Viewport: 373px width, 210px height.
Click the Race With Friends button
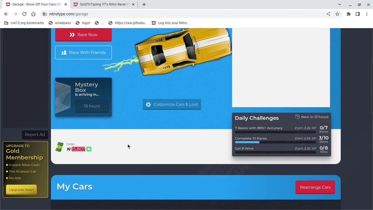point(83,52)
